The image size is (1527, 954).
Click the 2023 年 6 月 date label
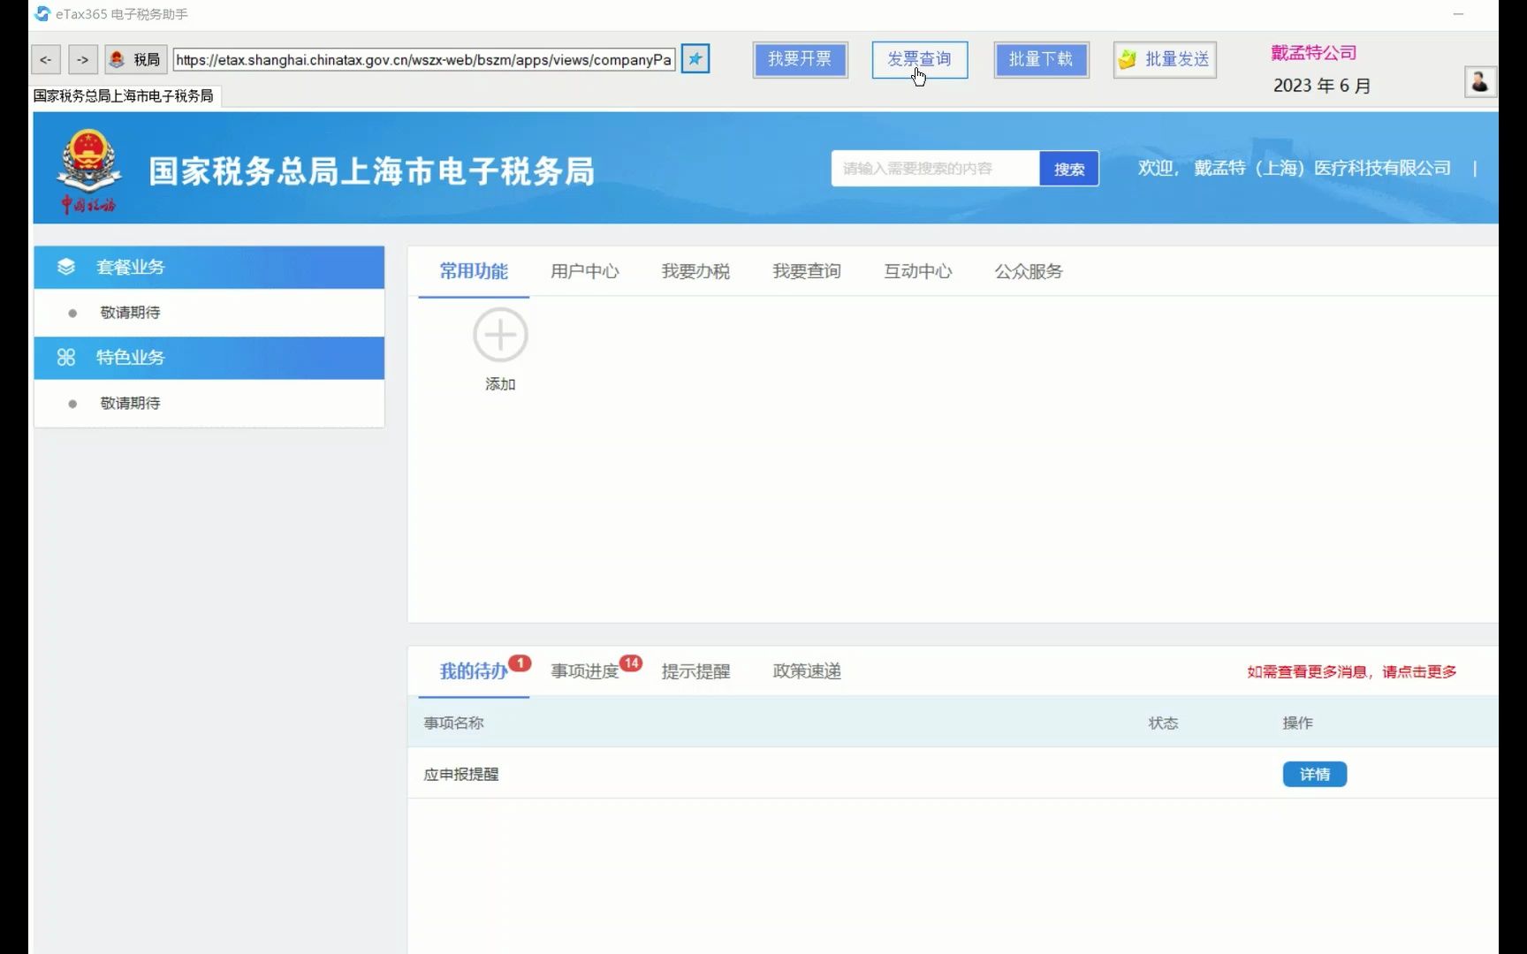click(1322, 86)
